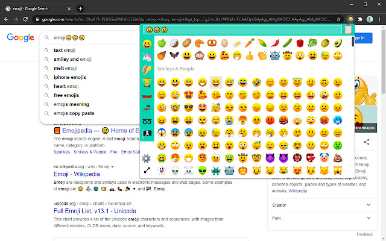Choose the pile of poo emoji

click(x=338, y=158)
